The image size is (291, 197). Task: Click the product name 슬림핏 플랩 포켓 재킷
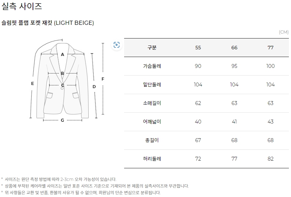click(27, 23)
